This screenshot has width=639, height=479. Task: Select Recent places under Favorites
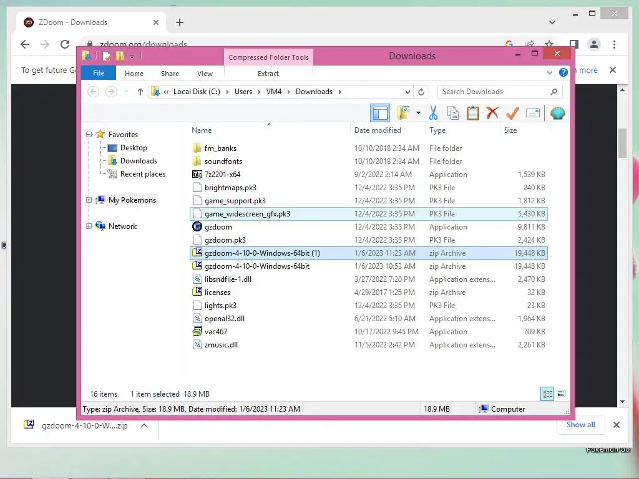click(x=143, y=174)
